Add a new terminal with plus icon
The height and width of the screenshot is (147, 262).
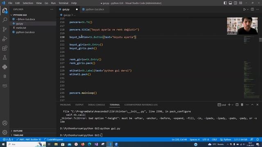coord(229,105)
